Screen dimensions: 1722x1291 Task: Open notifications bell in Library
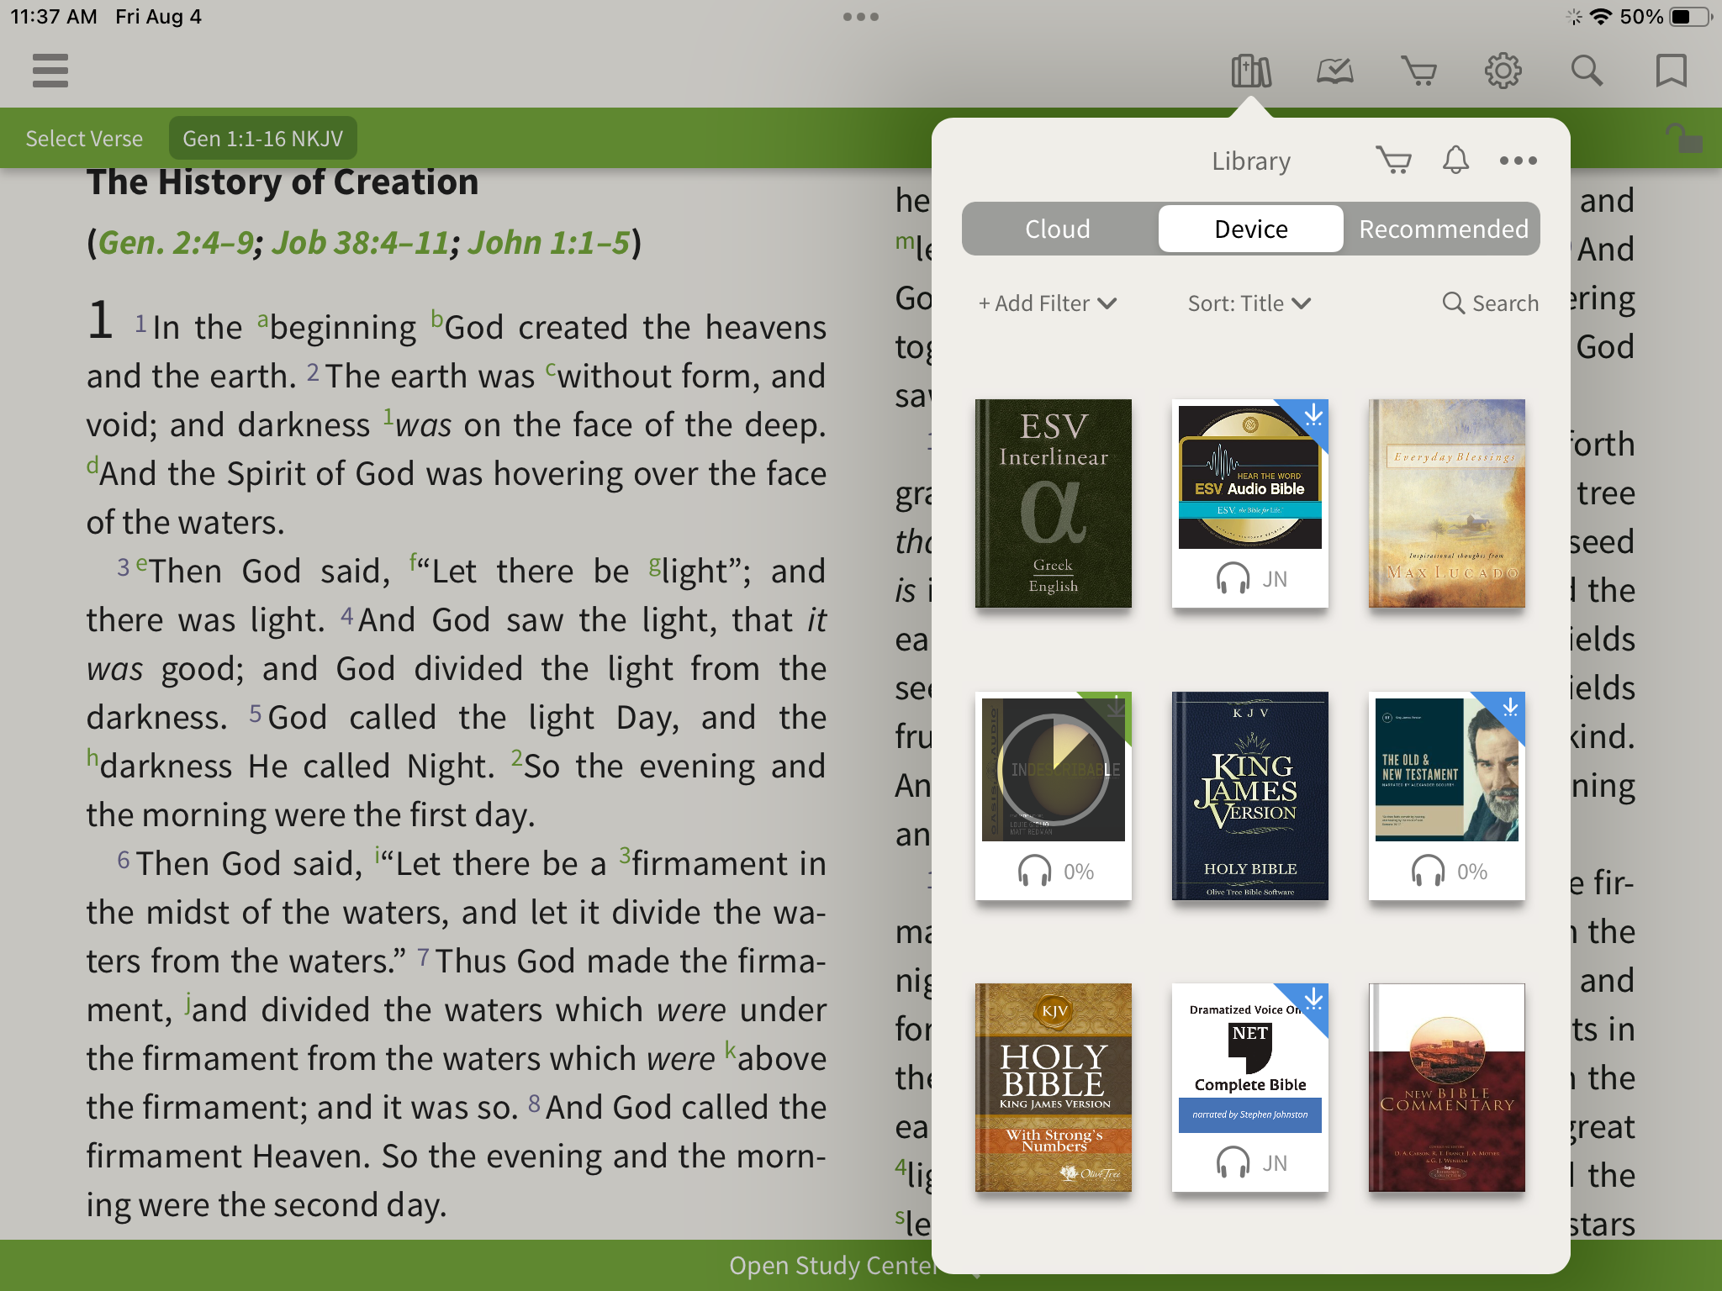[x=1455, y=160]
